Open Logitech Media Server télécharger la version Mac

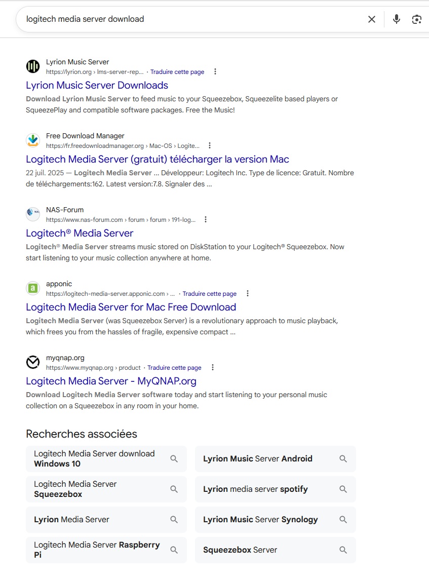158,160
